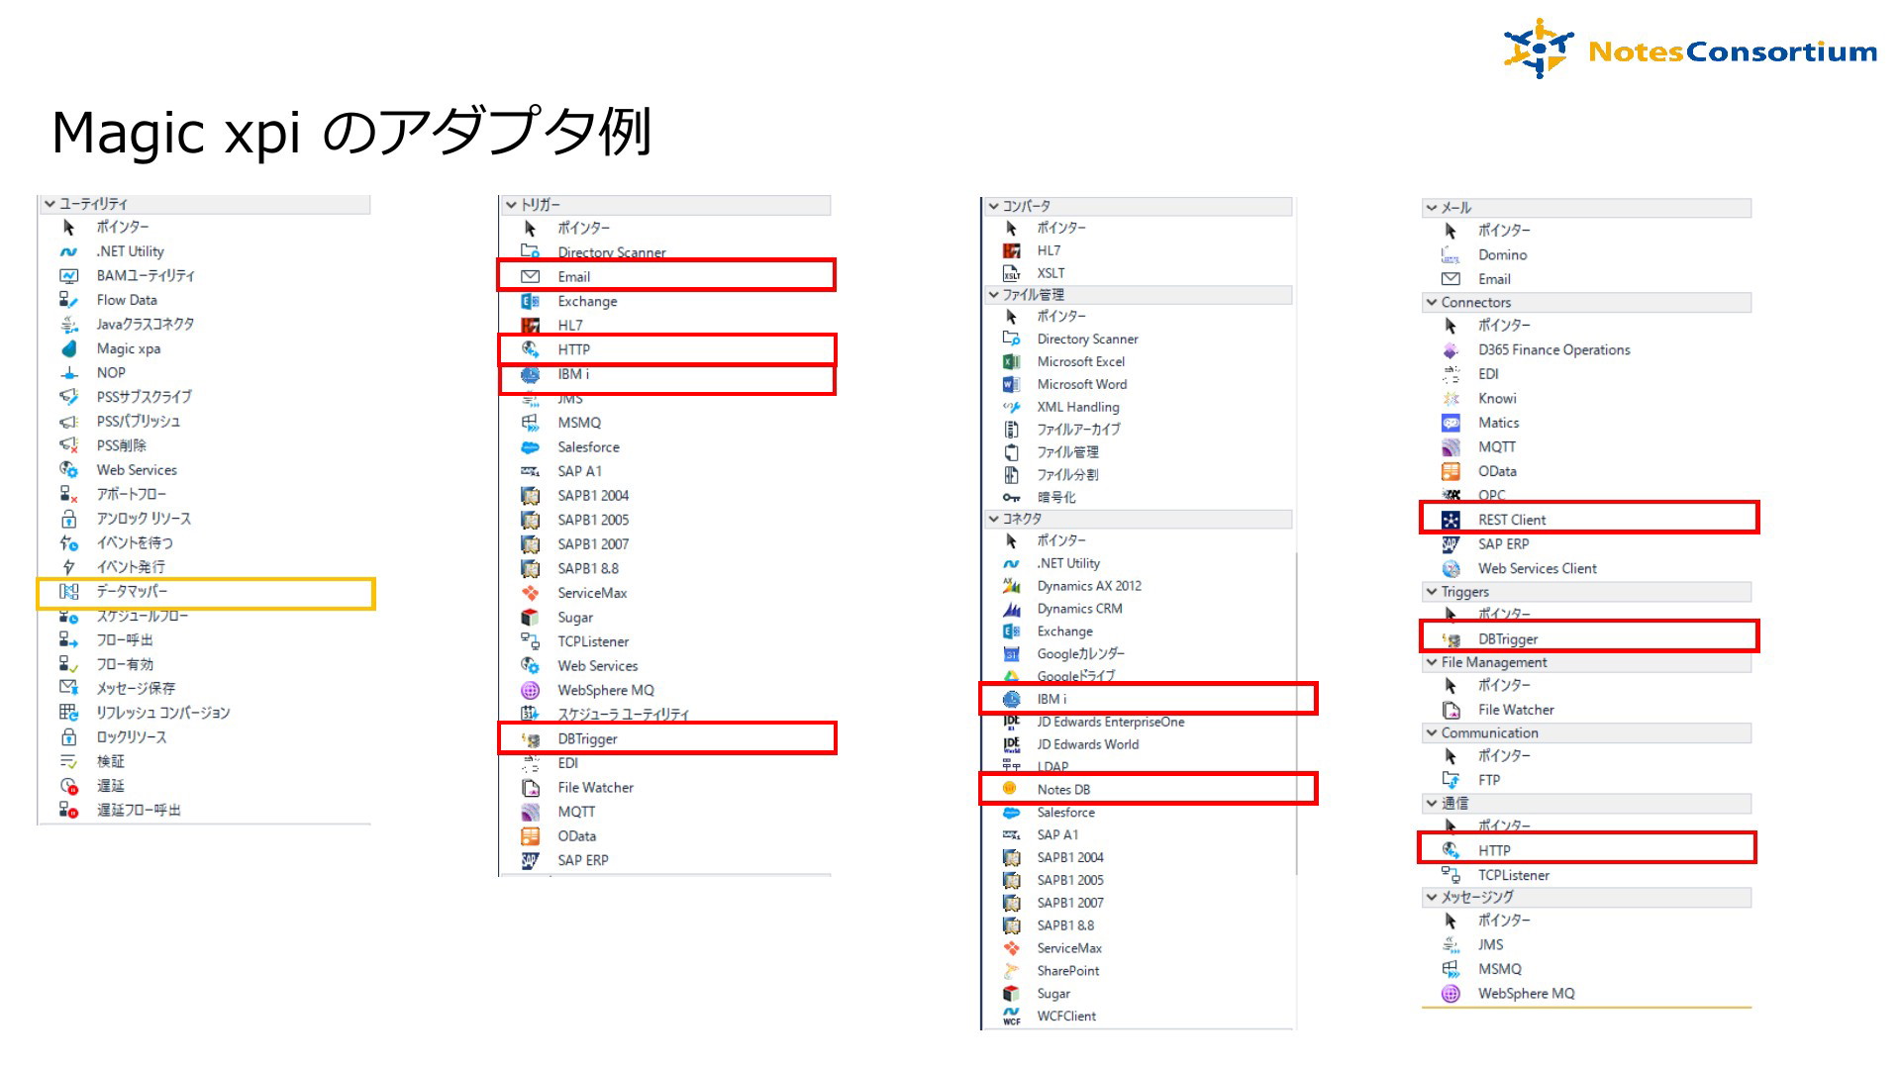Choose イベントを待つ entry
The width and height of the screenshot is (1901, 1069).
click(x=135, y=543)
